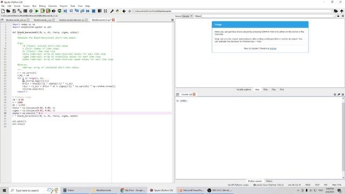Viewport: 345px width, 194px height.
Task: Click the IPython console input prompt
Action: point(182,101)
